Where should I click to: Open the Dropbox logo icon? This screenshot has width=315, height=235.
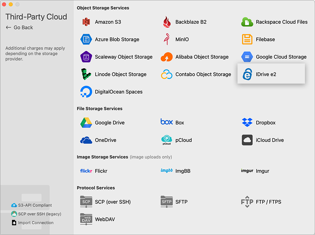point(247,123)
